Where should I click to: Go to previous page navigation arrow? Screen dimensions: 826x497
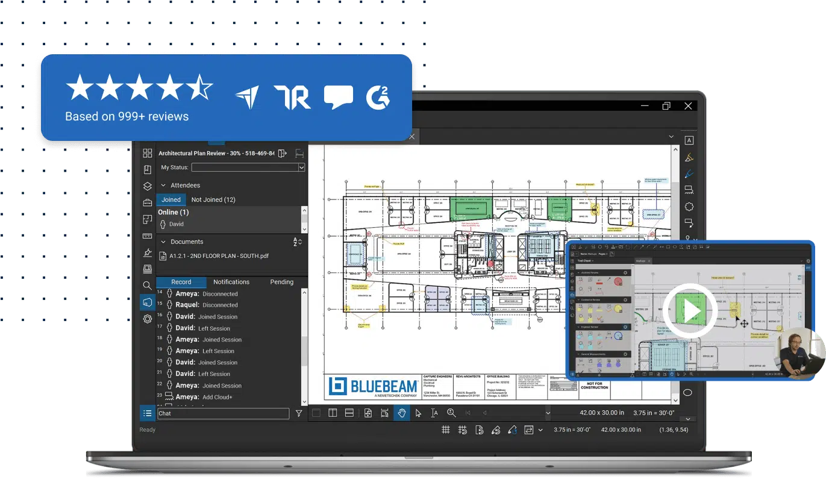484,413
